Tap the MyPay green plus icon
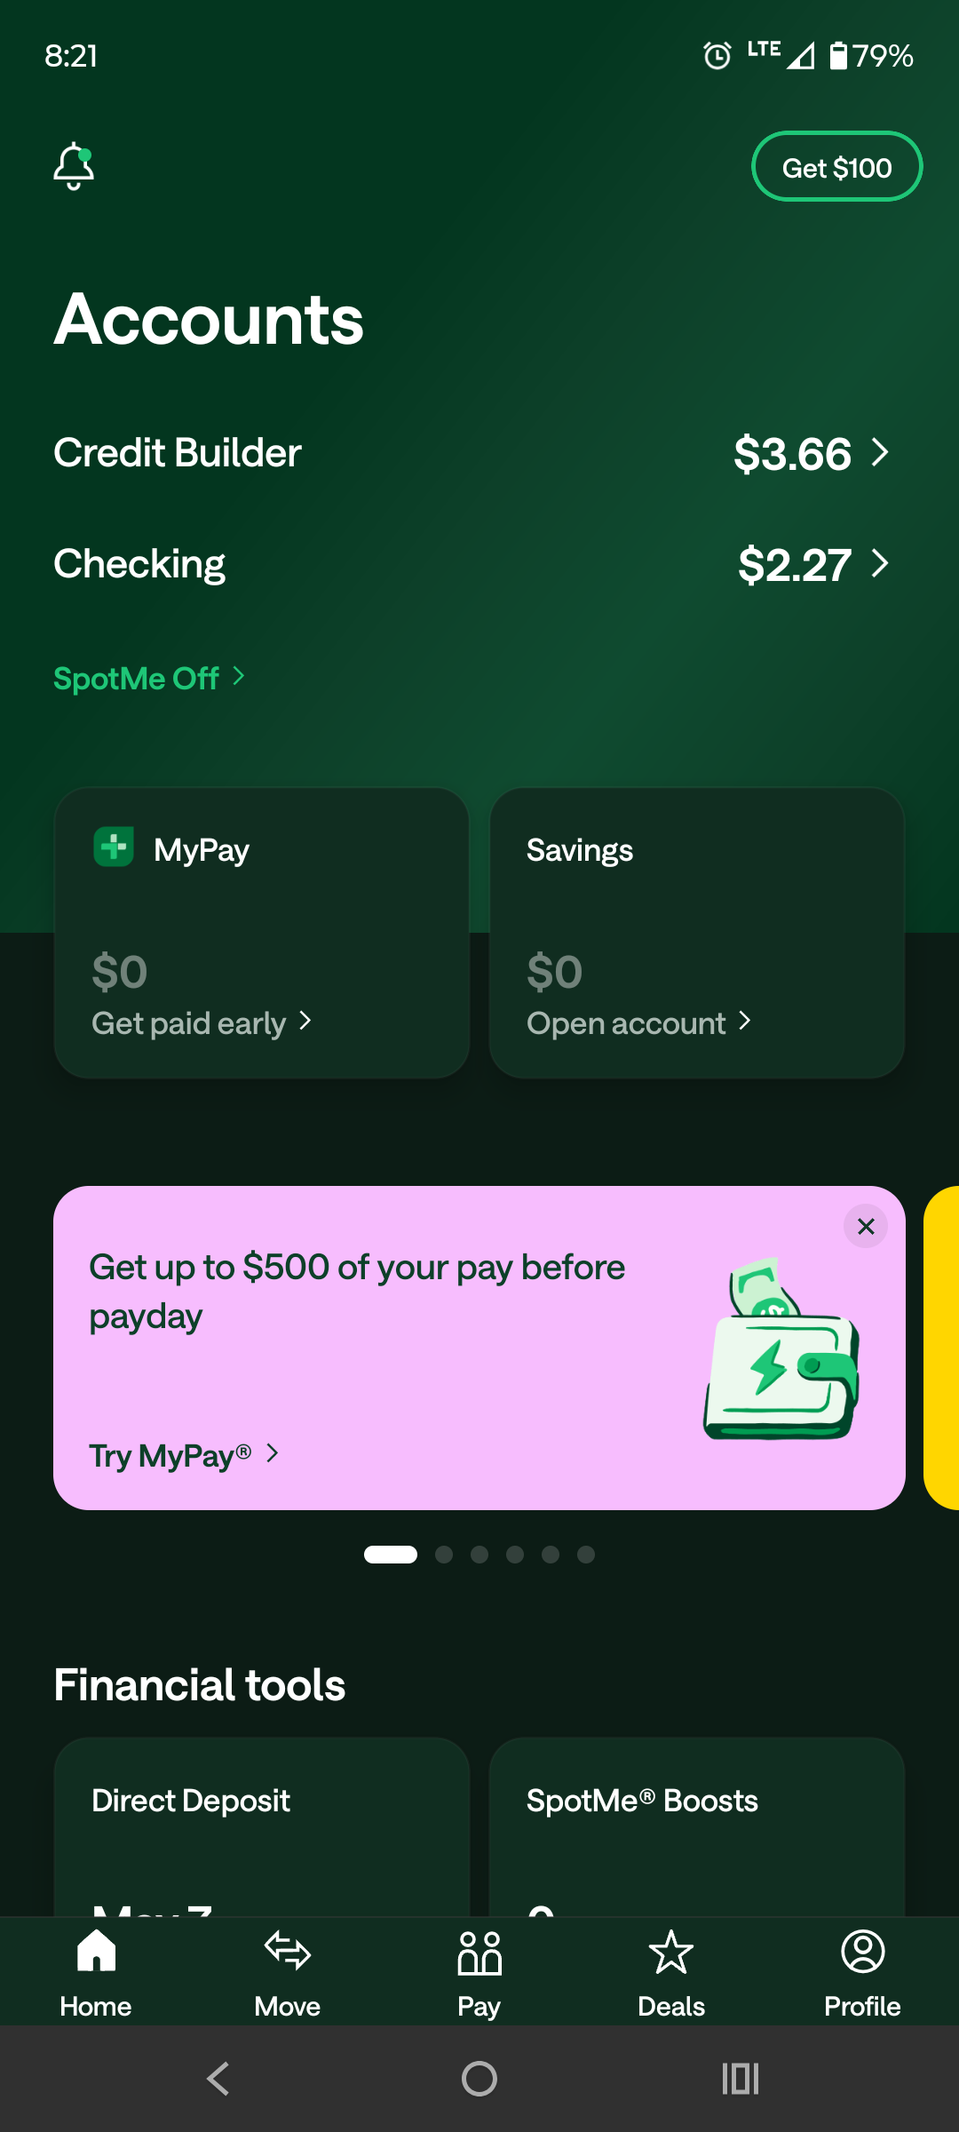 coord(114,847)
